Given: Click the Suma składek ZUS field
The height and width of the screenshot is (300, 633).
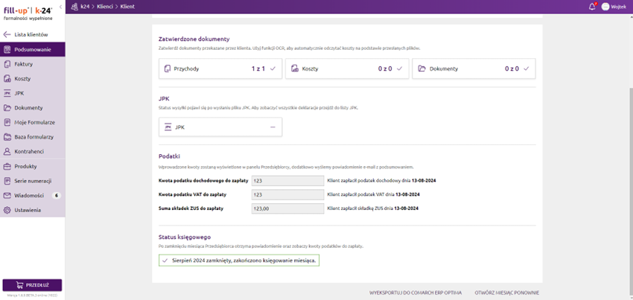Looking at the screenshot, I should pos(288,208).
